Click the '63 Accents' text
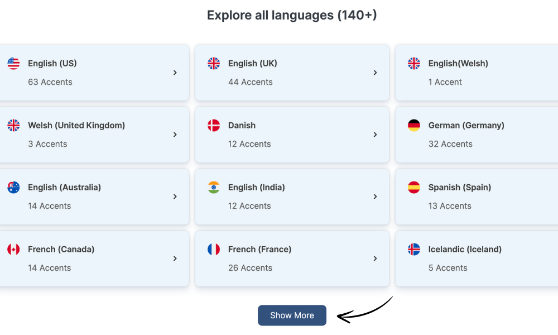558x335 pixels. click(50, 82)
